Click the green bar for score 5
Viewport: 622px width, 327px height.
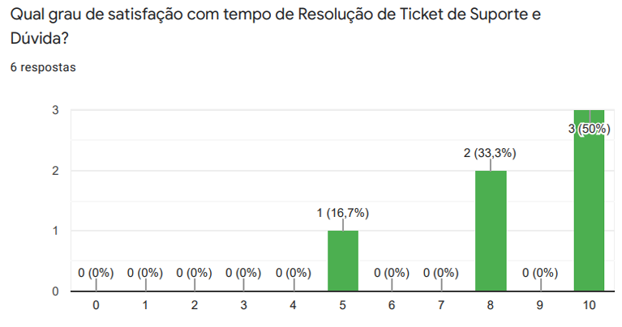tap(343, 261)
